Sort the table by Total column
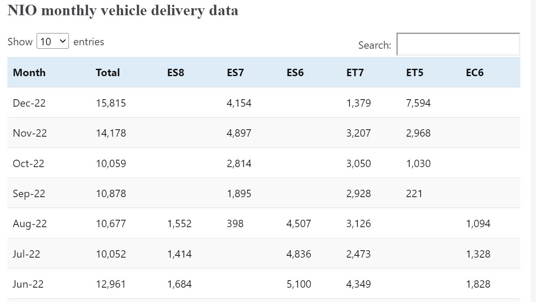Screen dimensions: 536x302 tap(107, 73)
